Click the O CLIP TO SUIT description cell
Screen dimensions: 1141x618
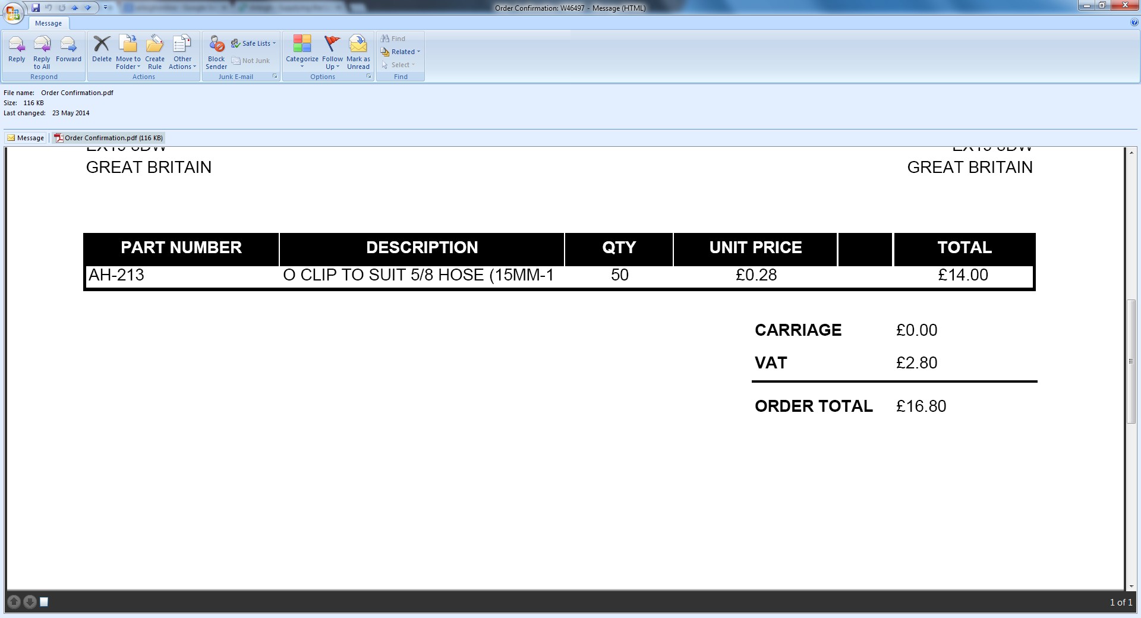[x=418, y=275]
